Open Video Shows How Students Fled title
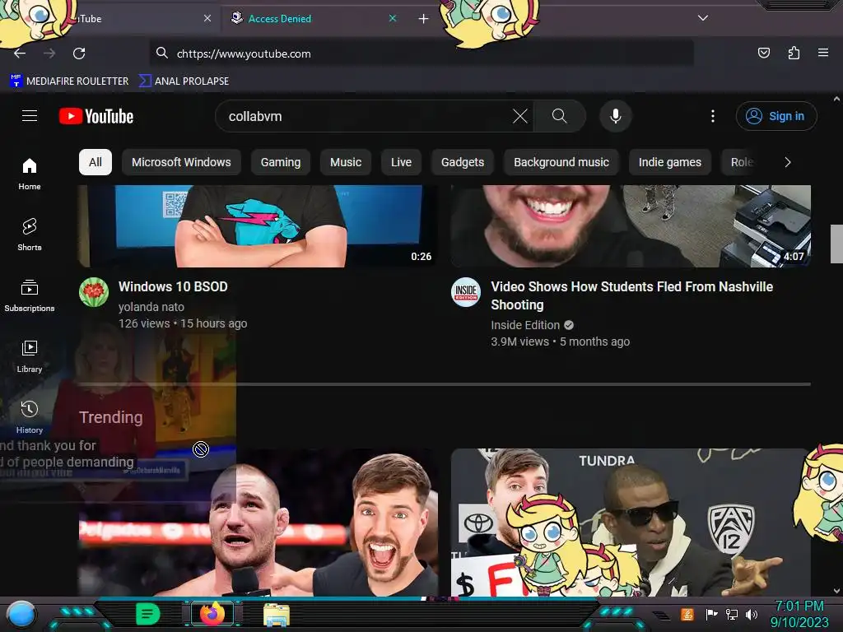The height and width of the screenshot is (632, 843). (x=631, y=295)
